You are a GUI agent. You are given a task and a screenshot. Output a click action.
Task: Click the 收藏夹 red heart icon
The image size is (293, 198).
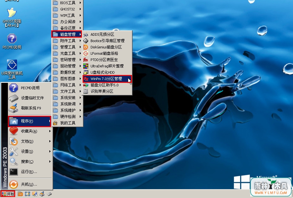[14, 131]
